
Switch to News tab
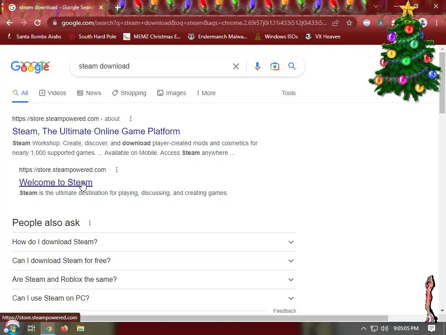tap(89, 93)
